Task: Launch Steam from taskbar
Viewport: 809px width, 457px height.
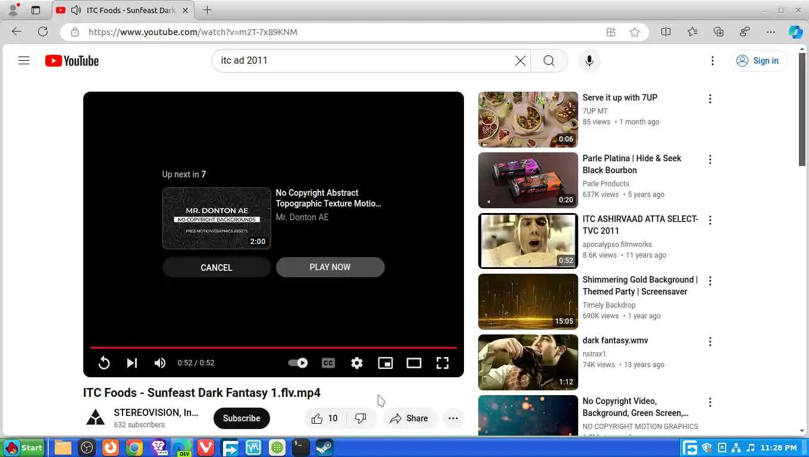Action: pos(324,447)
